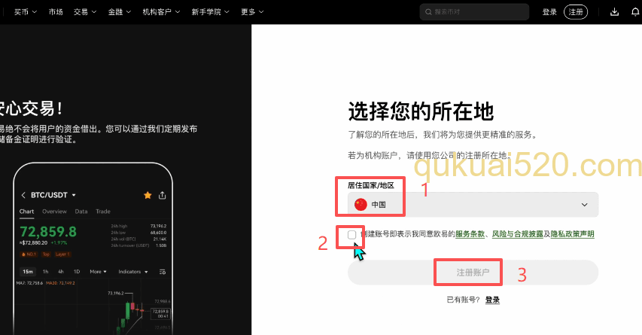The width and height of the screenshot is (642, 335).
Task: Select the 4h timeframe
Action: (x=61, y=272)
